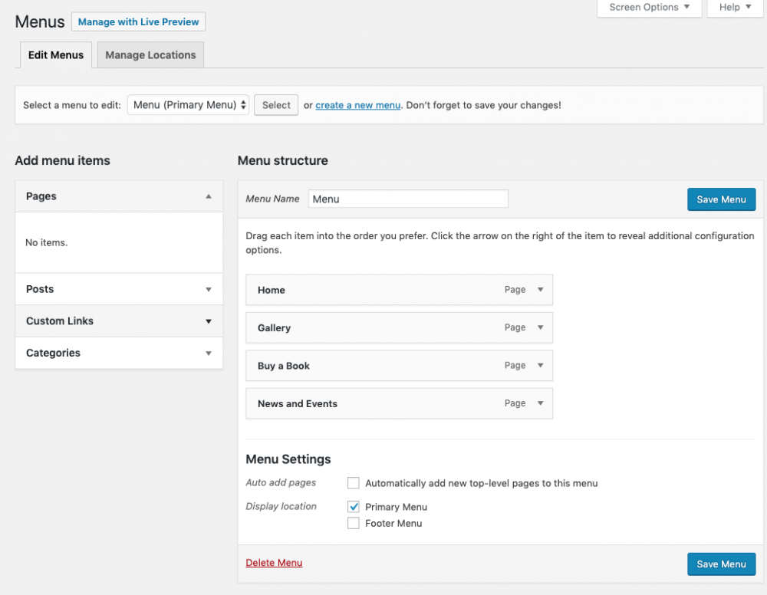767x595 pixels.
Task: Expand the Gallery menu item arrow
Action: coord(541,327)
